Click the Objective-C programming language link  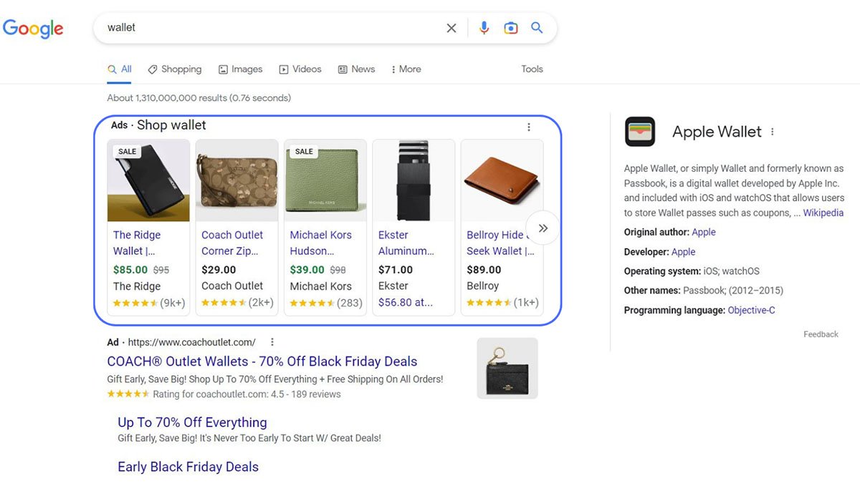pos(751,310)
